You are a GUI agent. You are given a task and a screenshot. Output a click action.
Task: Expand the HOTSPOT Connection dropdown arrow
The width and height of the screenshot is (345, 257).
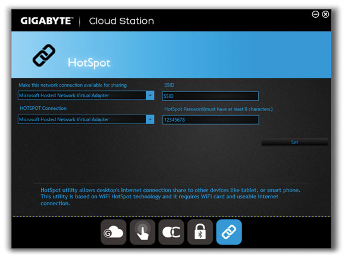[x=150, y=119]
